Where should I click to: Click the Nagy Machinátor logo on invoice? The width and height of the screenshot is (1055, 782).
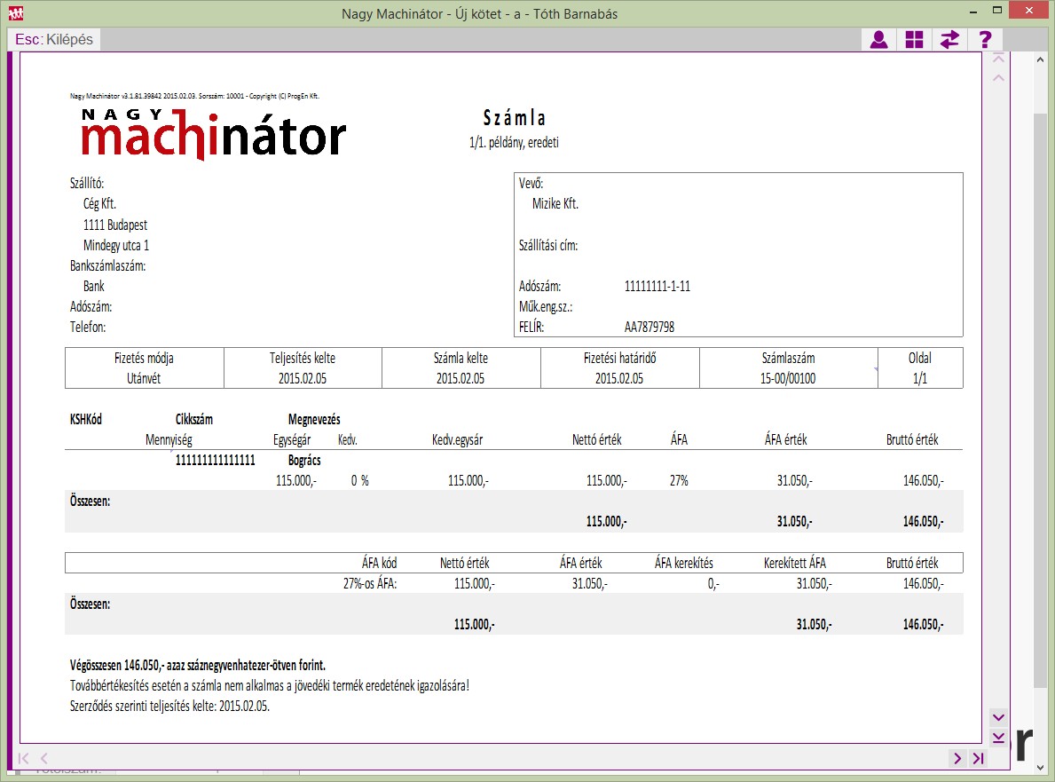coord(213,134)
